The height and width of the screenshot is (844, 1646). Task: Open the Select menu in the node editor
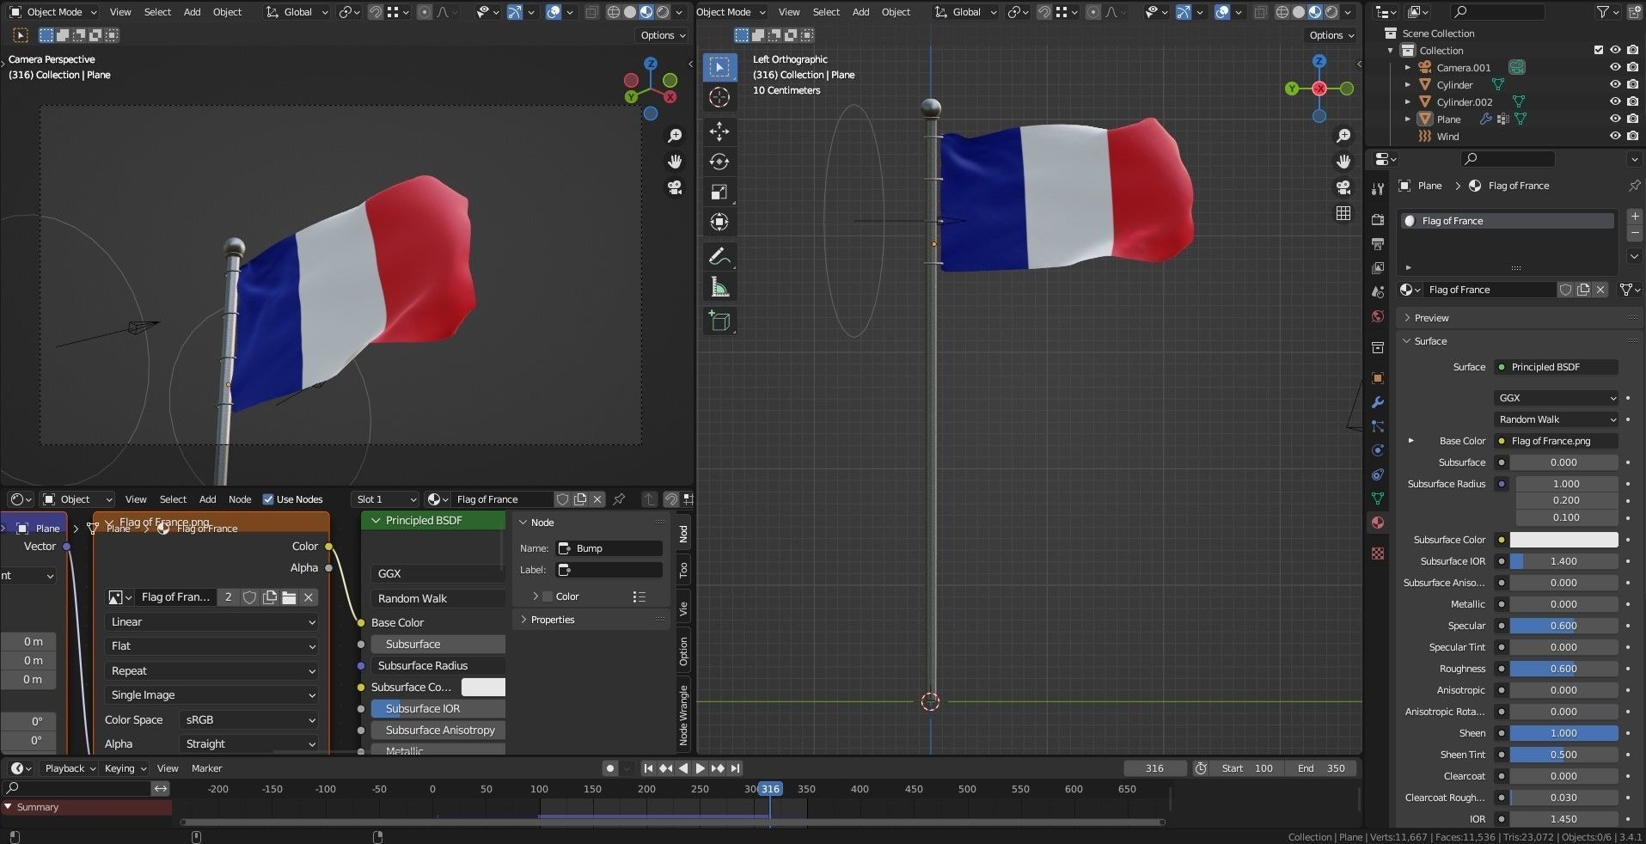[173, 498]
